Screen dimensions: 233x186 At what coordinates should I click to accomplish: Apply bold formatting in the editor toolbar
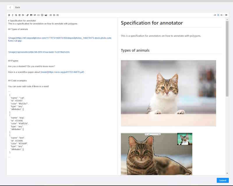pos(9,15)
